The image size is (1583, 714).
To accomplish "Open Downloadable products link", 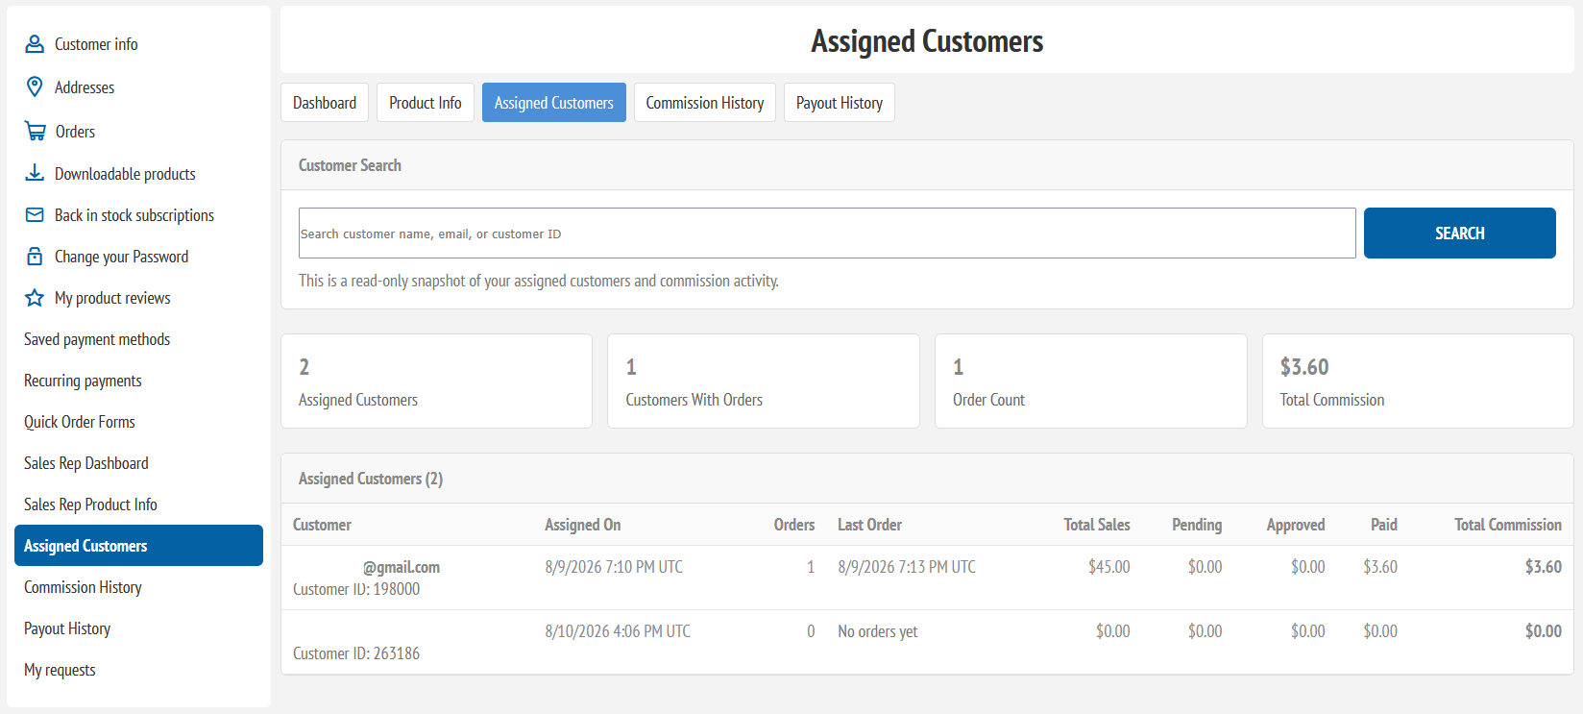I will 125,174.
